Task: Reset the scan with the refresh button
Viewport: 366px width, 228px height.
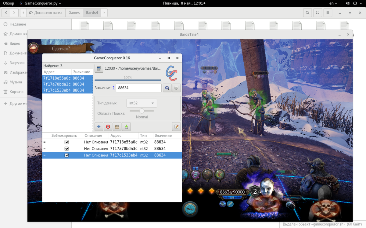Action: (x=176, y=88)
